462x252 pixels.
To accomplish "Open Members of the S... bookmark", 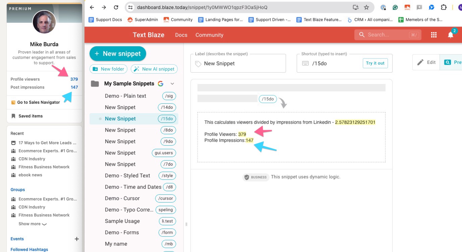I will (420, 20).
